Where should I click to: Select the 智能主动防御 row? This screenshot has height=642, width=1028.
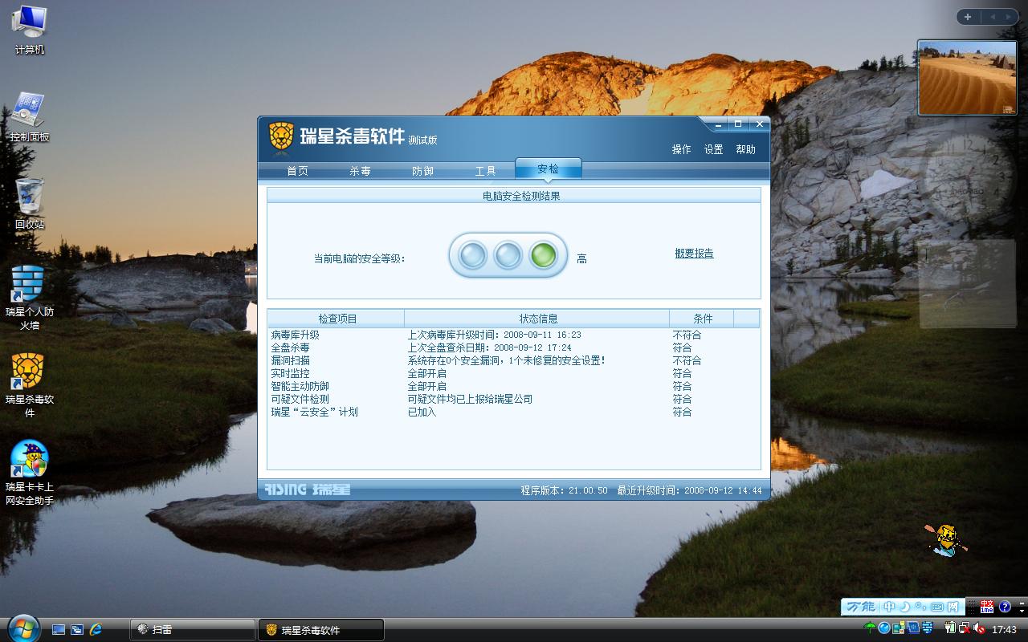pos(514,386)
